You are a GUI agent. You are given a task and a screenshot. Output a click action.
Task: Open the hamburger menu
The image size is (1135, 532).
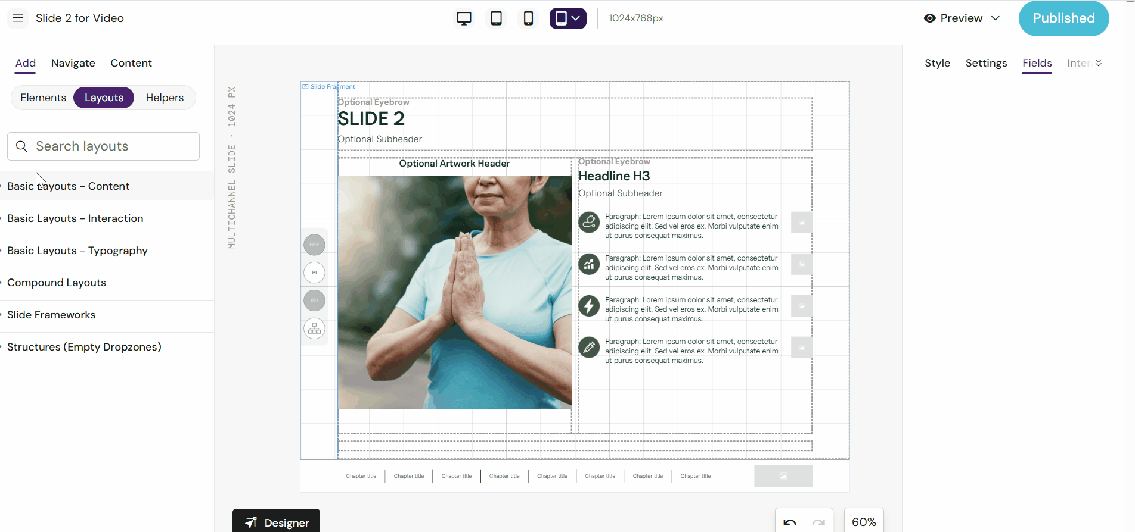(x=18, y=18)
